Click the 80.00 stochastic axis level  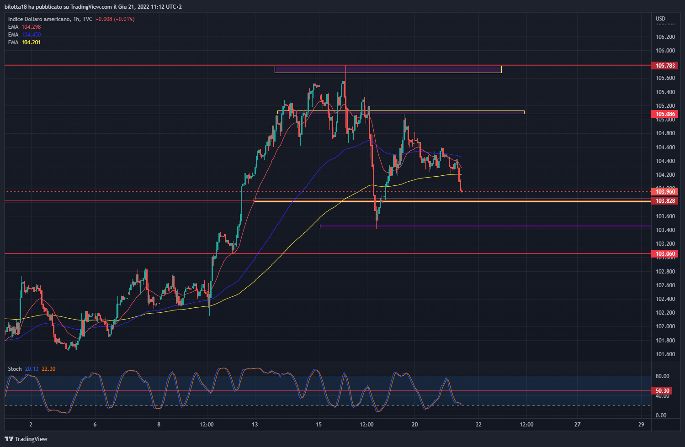click(662, 376)
